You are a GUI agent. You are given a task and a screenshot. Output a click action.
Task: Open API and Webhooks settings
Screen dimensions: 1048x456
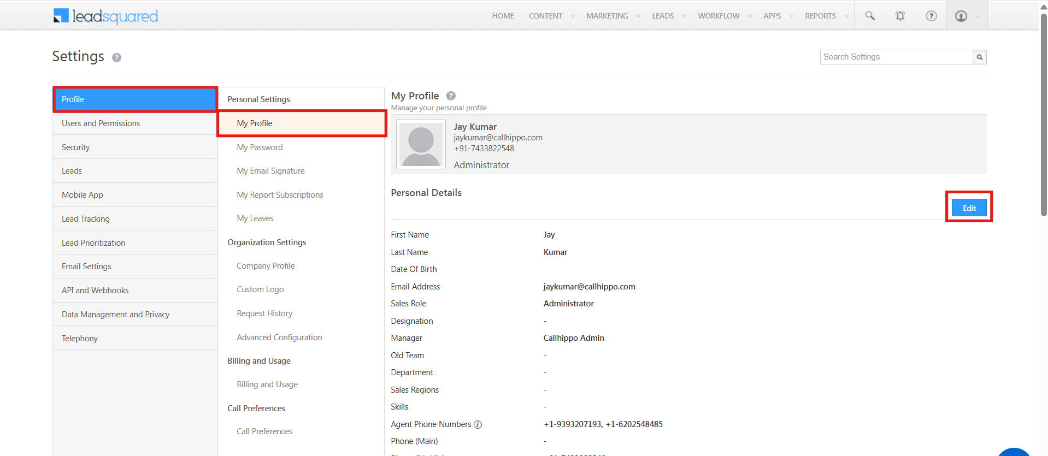click(x=135, y=291)
